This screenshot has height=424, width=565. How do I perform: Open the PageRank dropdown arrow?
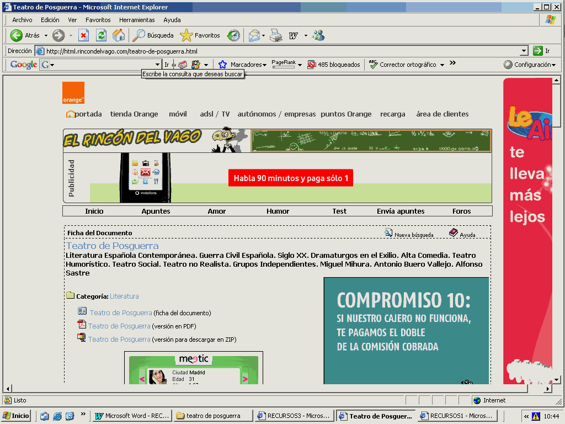tap(300, 65)
